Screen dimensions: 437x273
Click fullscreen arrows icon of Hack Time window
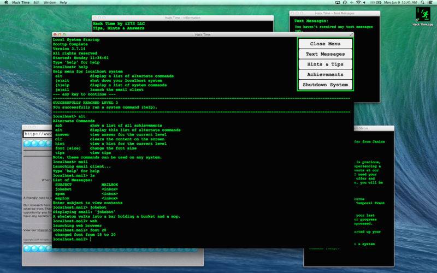click(x=351, y=34)
